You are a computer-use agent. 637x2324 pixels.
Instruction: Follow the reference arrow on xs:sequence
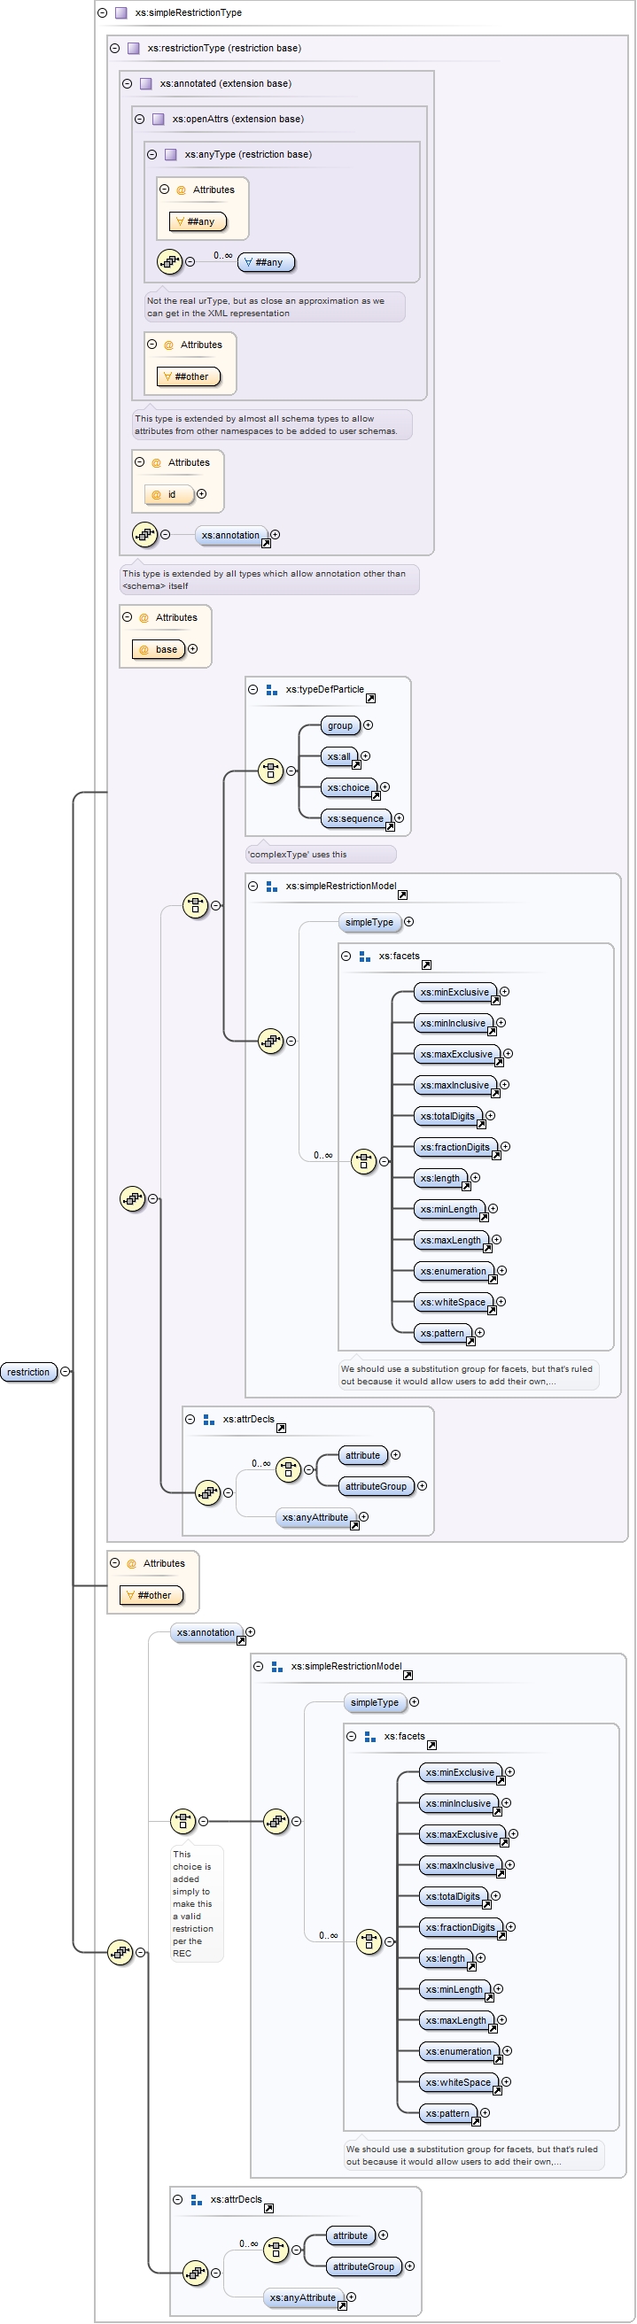click(390, 826)
